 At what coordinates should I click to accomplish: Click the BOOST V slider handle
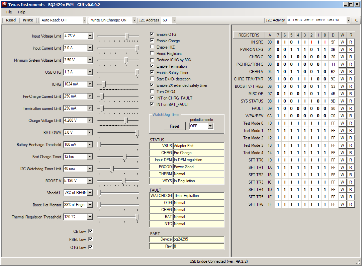(x=124, y=181)
